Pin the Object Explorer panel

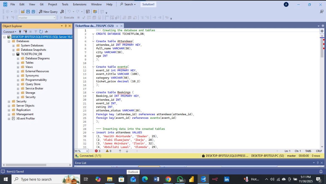(x=66, y=26)
